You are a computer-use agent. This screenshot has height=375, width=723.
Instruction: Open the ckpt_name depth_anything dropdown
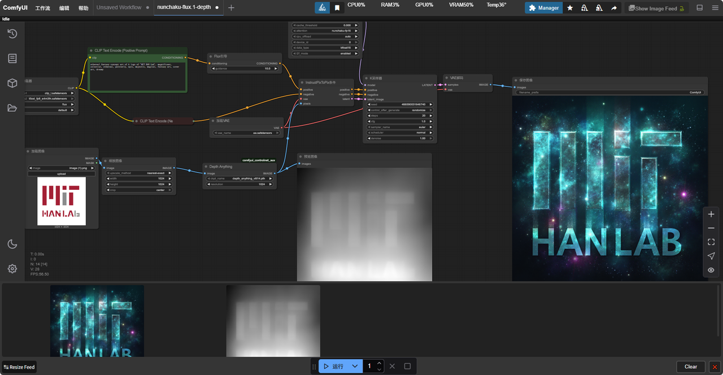[x=240, y=178]
